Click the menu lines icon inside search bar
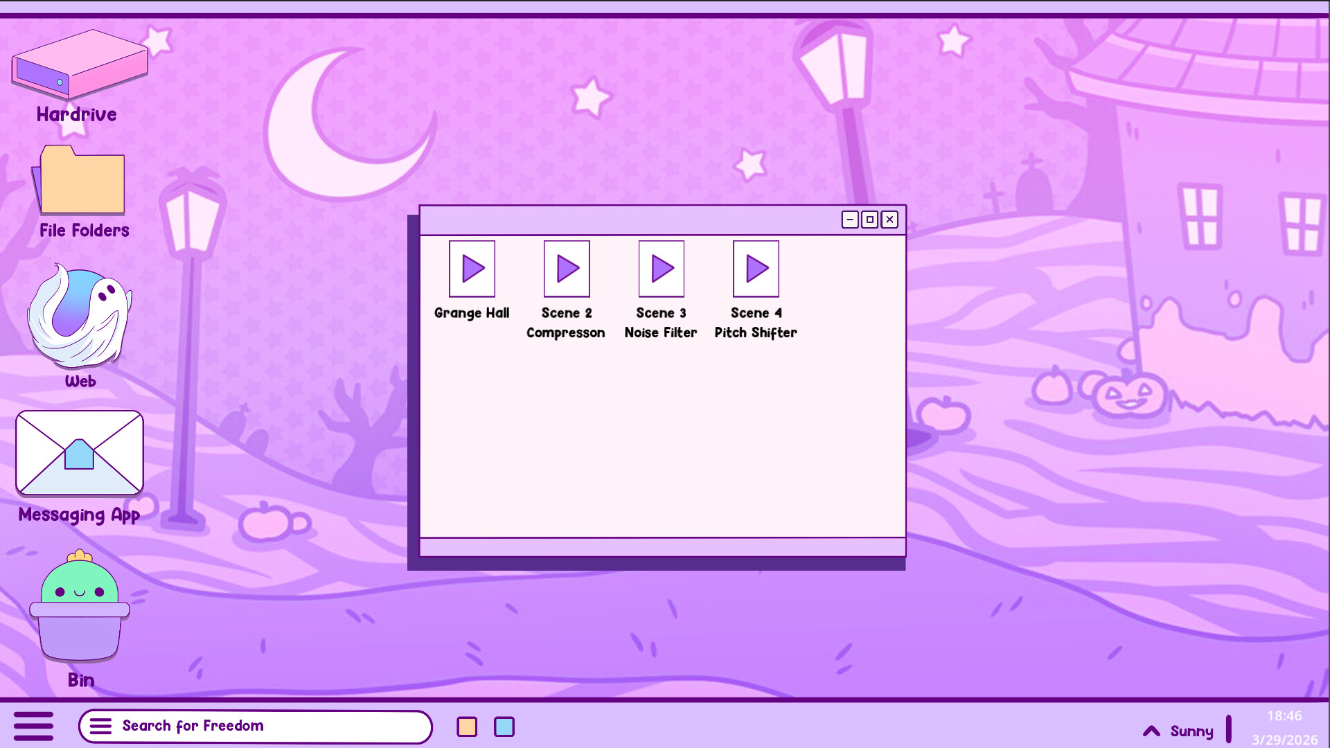This screenshot has height=748, width=1330. (x=100, y=726)
